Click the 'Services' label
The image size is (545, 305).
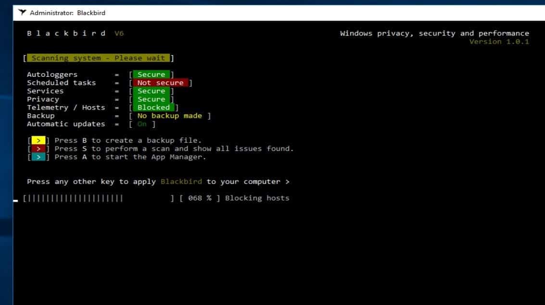pos(45,91)
